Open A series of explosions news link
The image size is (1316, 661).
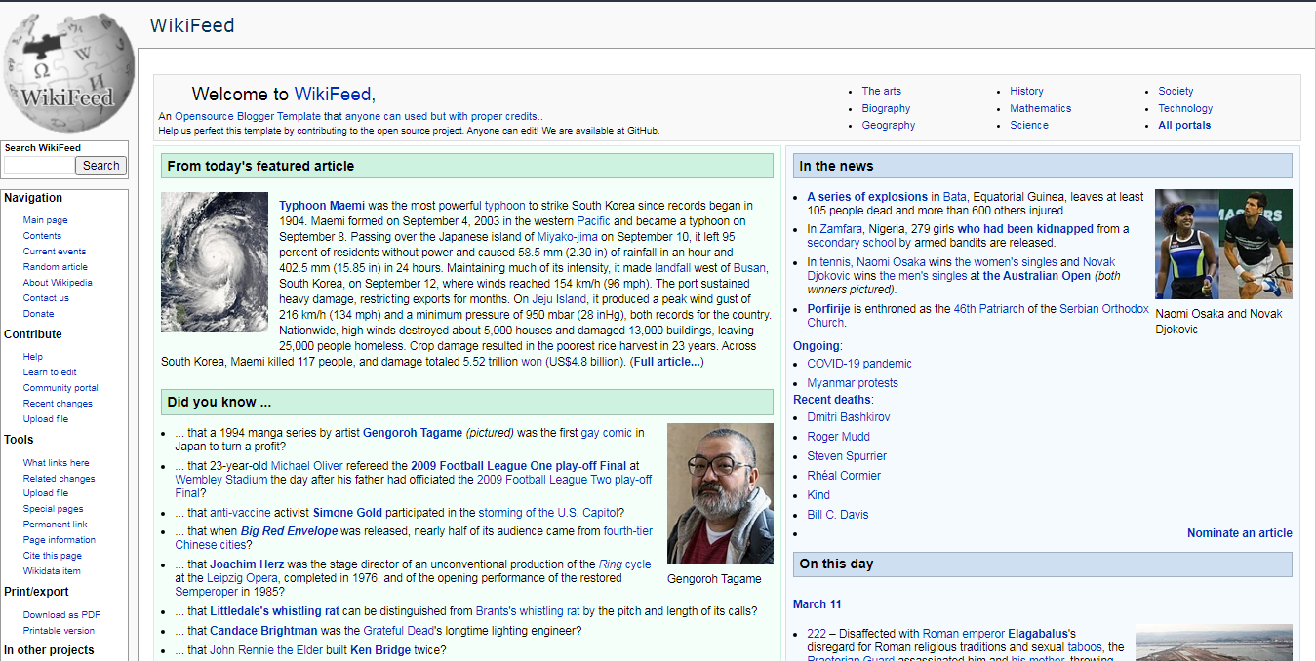867,197
